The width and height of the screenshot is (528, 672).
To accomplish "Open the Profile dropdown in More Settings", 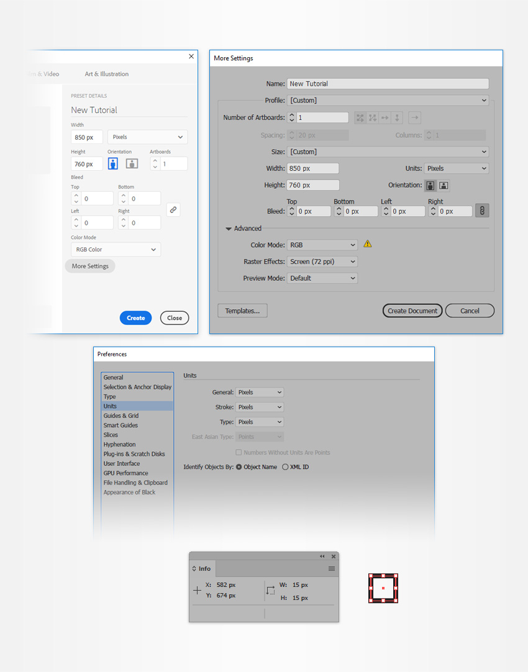I will tap(388, 100).
